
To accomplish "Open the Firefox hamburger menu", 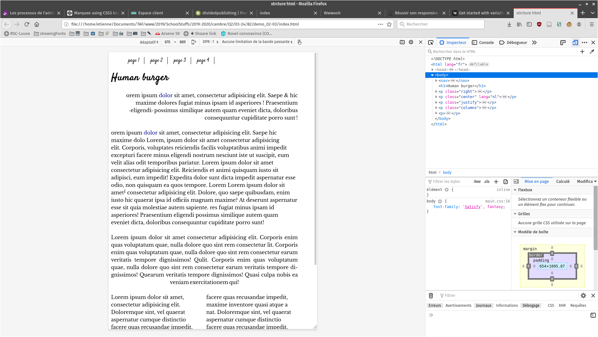I will (592, 24).
